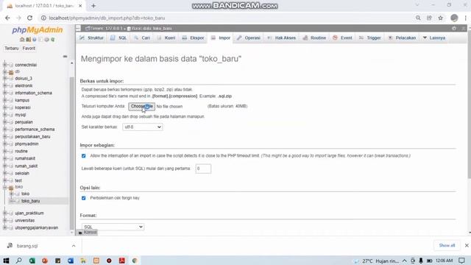The width and height of the screenshot is (471, 265).
Task: Select rumah_sakit database in tree
Action: pyautogui.click(x=26, y=166)
